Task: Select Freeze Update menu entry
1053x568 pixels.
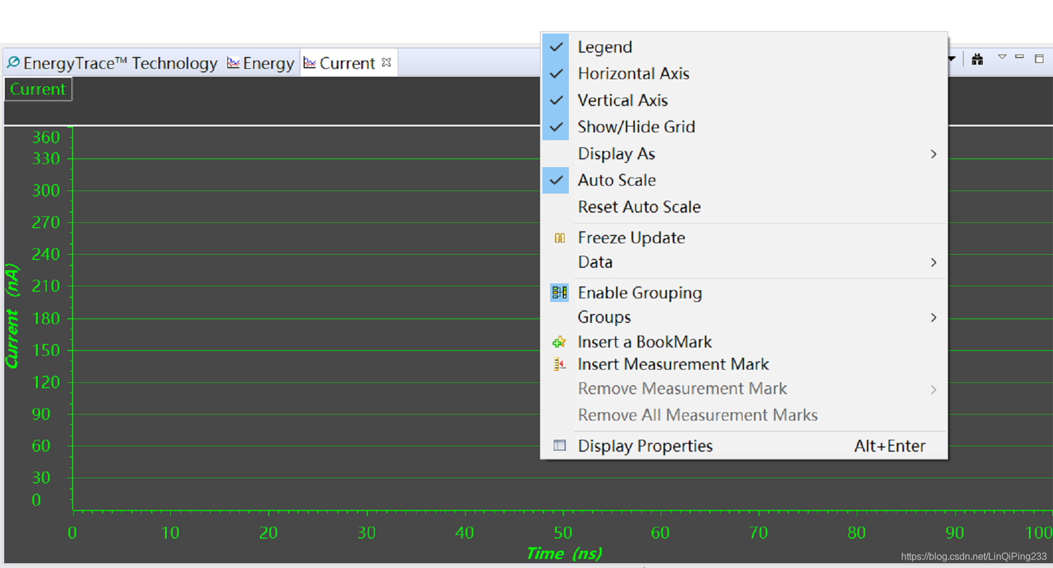Action: pyautogui.click(x=744, y=237)
